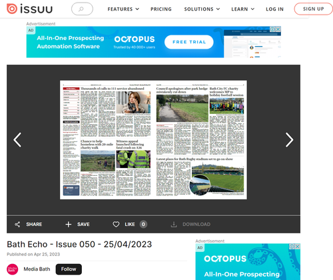Open ad info icon on lower ad
Screen dimensions: 333x280
pyautogui.click(x=292, y=247)
